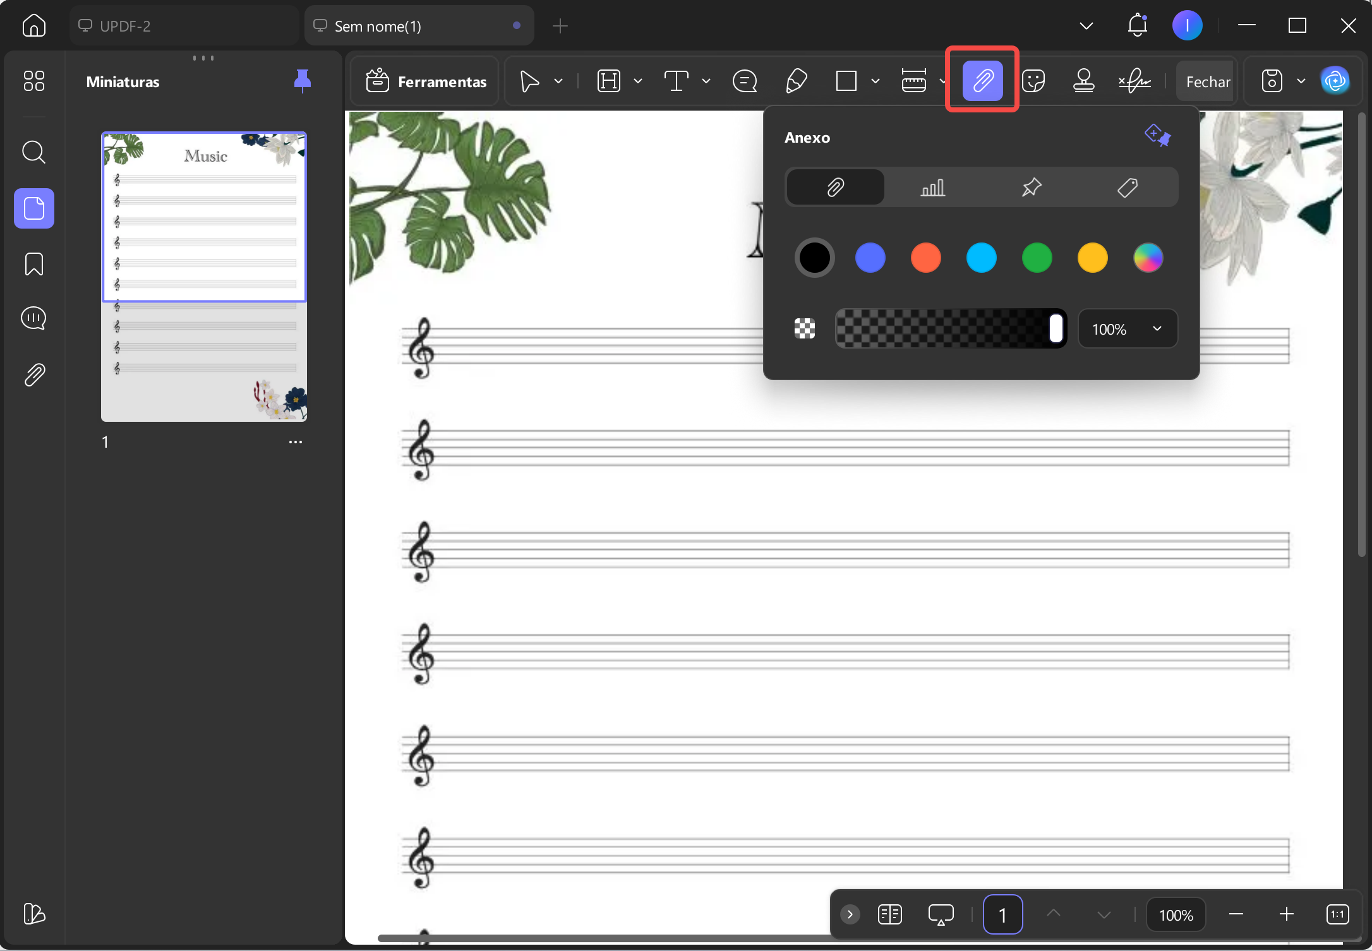Expand the opacity 100% dropdown
The height and width of the screenshot is (951, 1372).
pos(1128,329)
